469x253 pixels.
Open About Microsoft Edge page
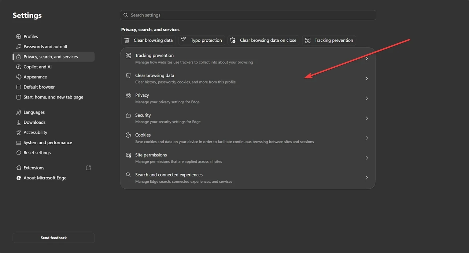coord(53,178)
